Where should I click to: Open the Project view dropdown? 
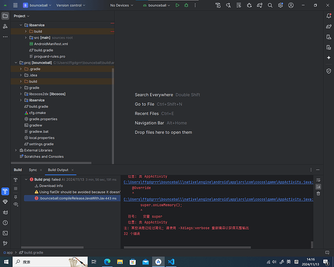click(x=21, y=16)
